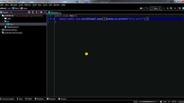Open Search Everywhere magnifier icon
The image size is (184, 103).
click(x=180, y=8)
